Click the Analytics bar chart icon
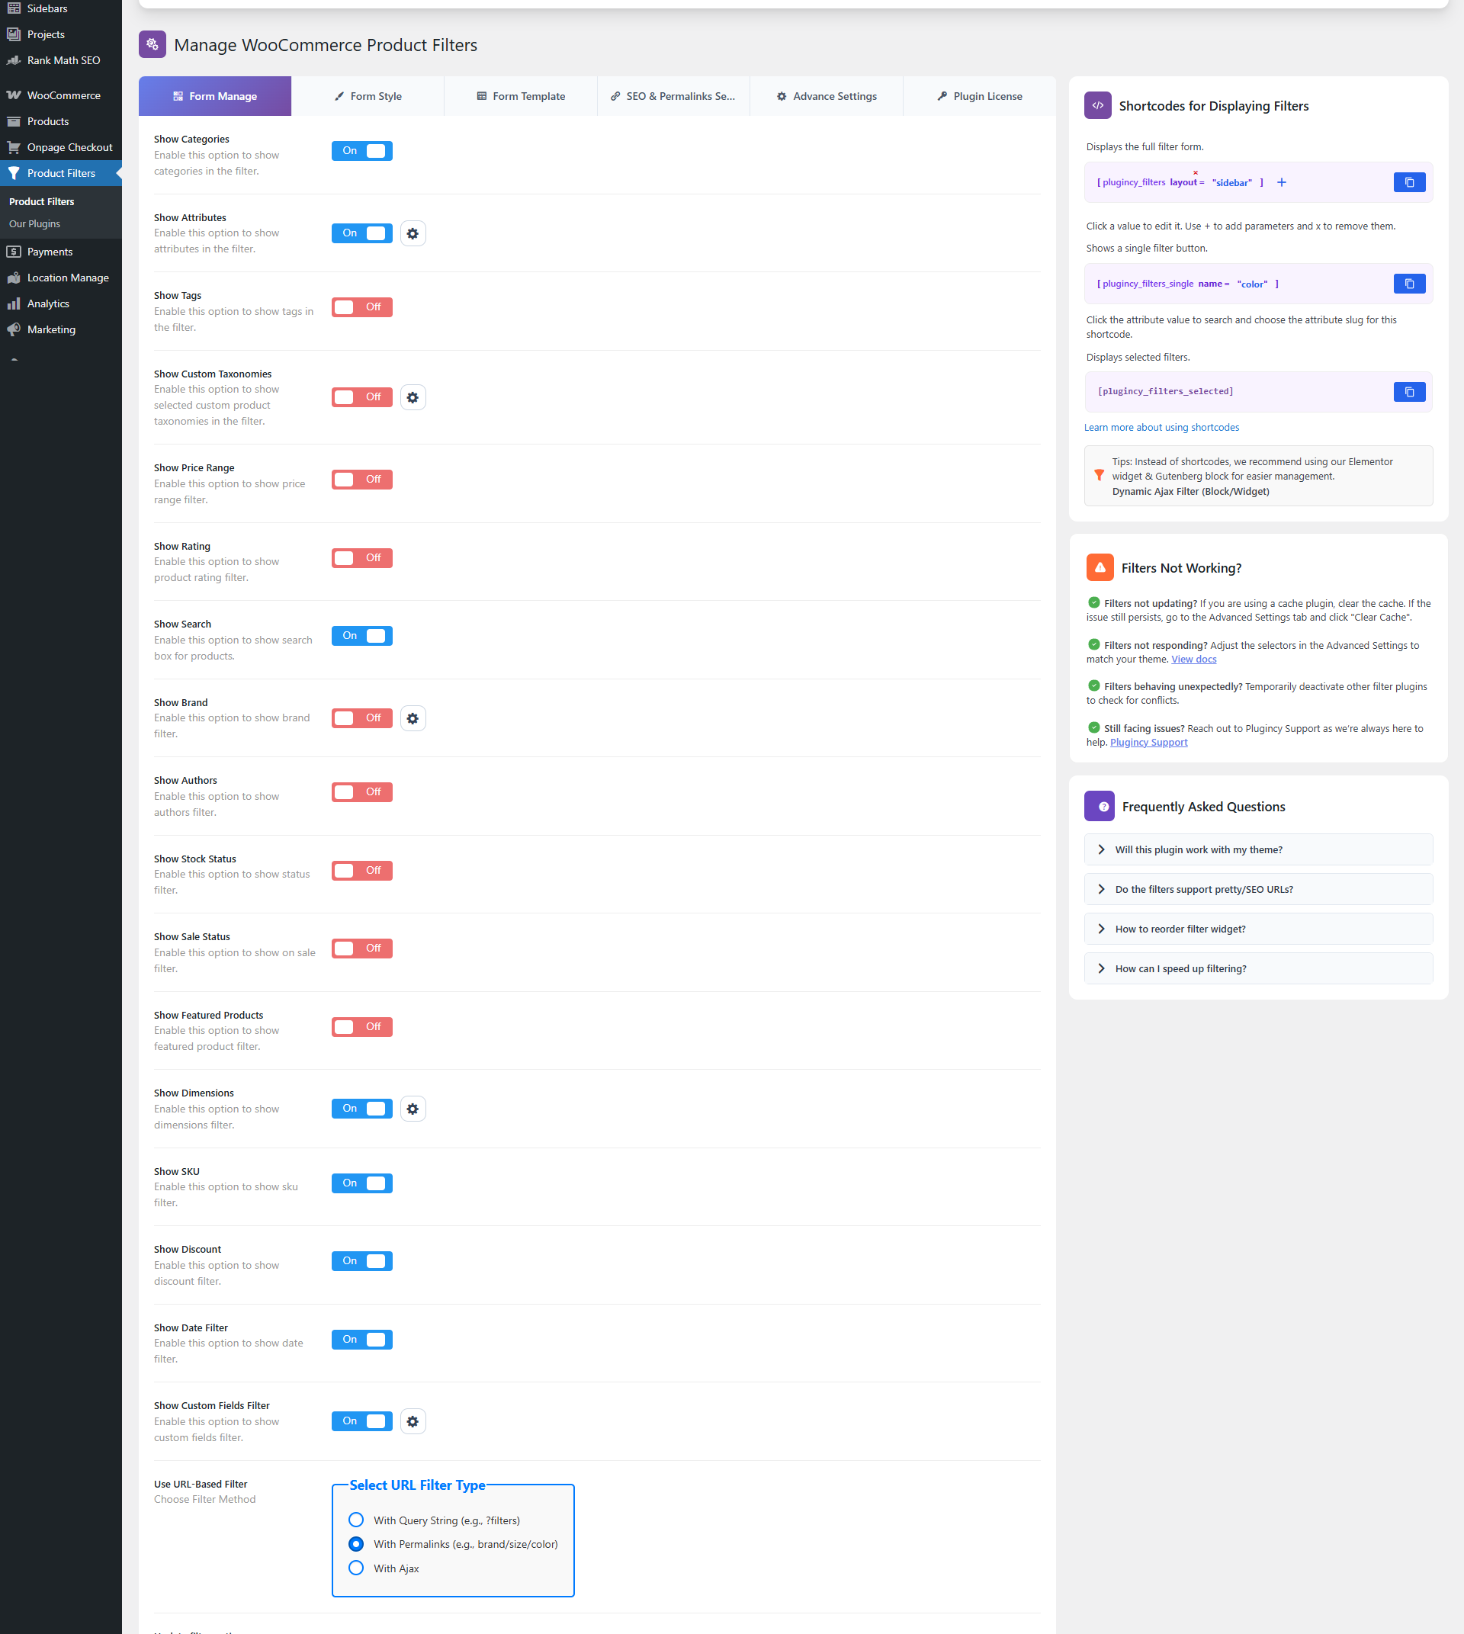 (x=14, y=303)
